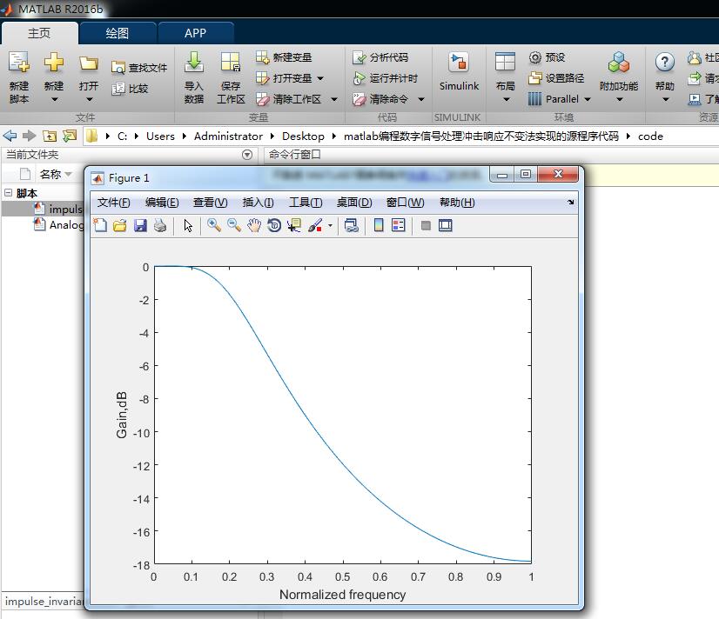
Task: Toggle the Edit Plot arrow tool
Action: pos(188,225)
